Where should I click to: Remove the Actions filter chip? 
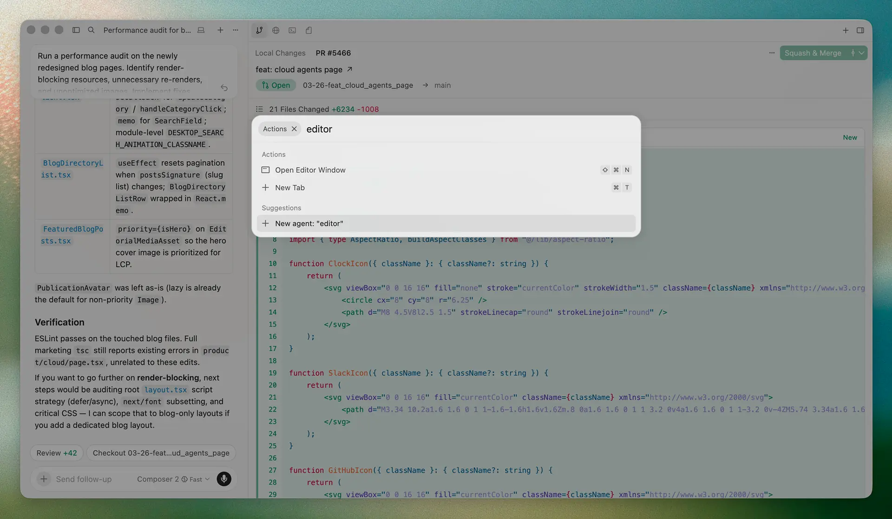pyautogui.click(x=294, y=129)
